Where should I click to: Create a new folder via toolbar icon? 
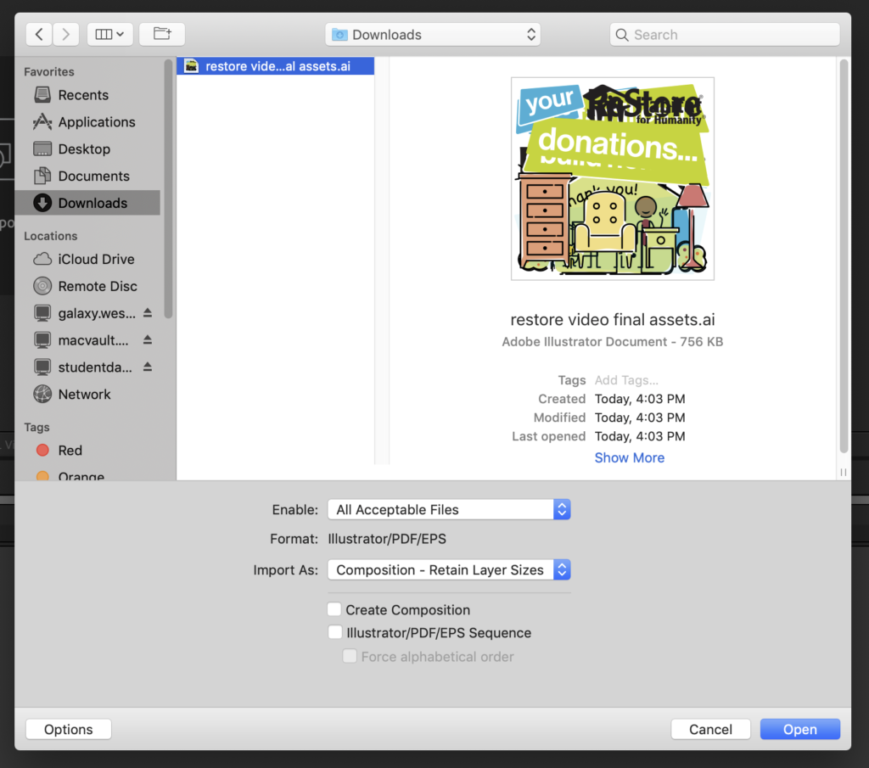tap(162, 35)
